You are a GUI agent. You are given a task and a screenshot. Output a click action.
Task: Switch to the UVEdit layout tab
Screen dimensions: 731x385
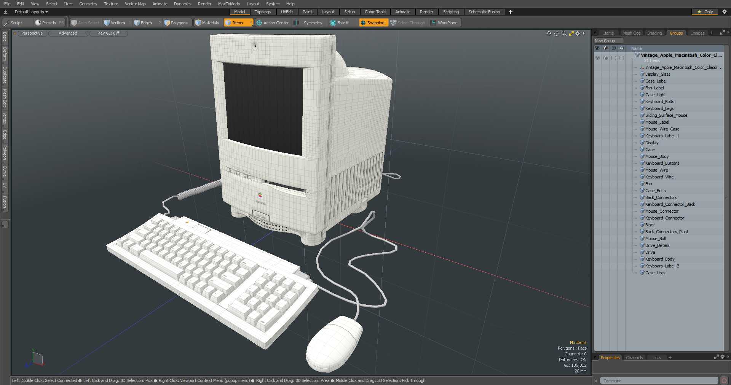click(x=287, y=12)
